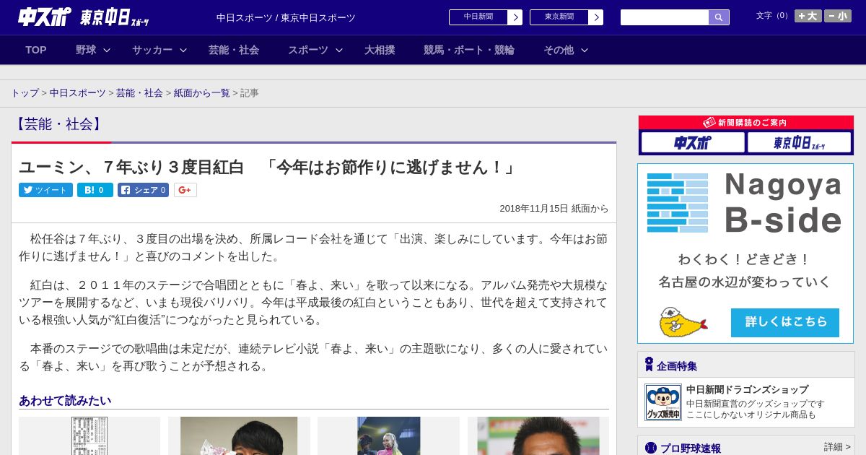Share article via Facebook シェア button
The image size is (866, 455).
point(143,190)
